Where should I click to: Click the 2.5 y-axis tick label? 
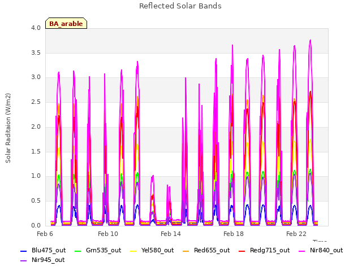pyautogui.click(x=36, y=102)
